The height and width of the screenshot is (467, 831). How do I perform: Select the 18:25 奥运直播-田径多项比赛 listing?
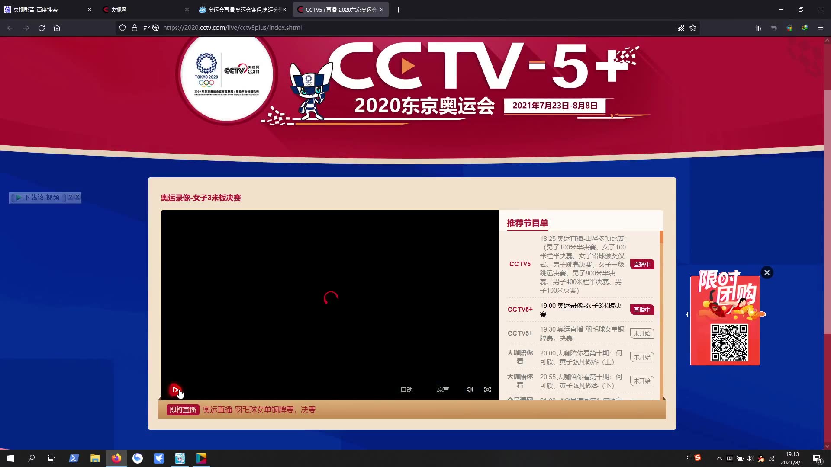tap(583, 264)
